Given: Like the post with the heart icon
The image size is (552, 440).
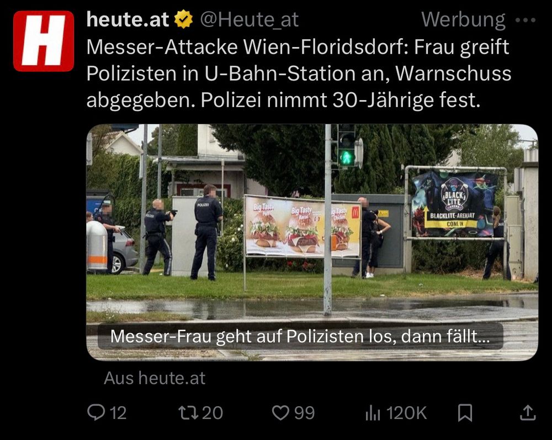Looking at the screenshot, I should [x=280, y=412].
